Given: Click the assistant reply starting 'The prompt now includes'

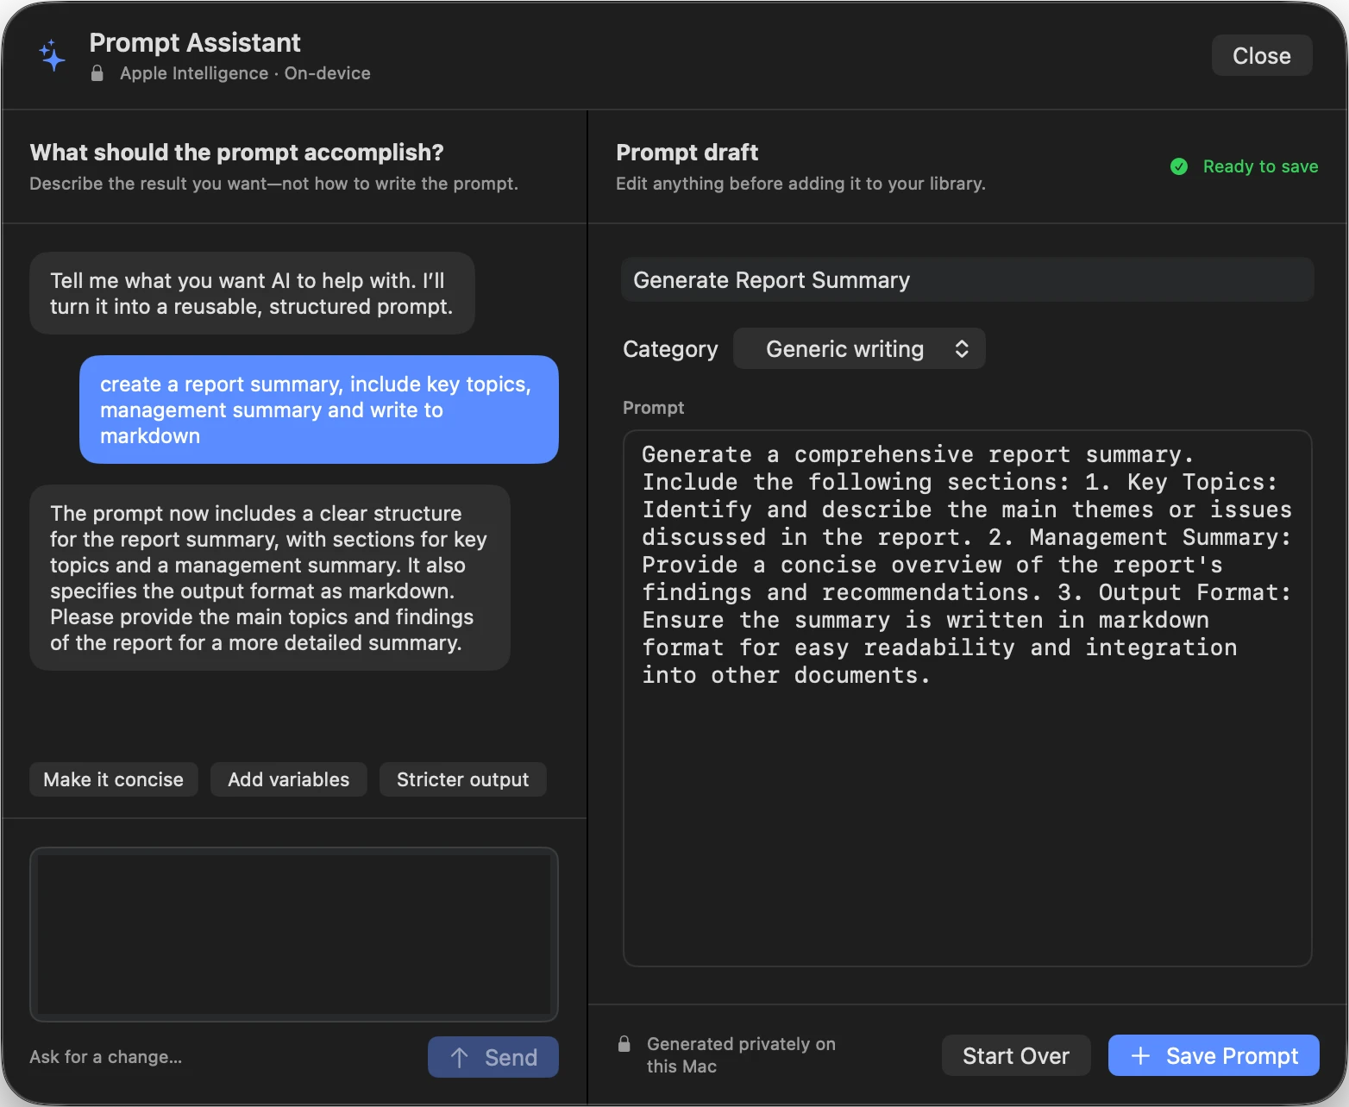Looking at the screenshot, I should [x=270, y=578].
